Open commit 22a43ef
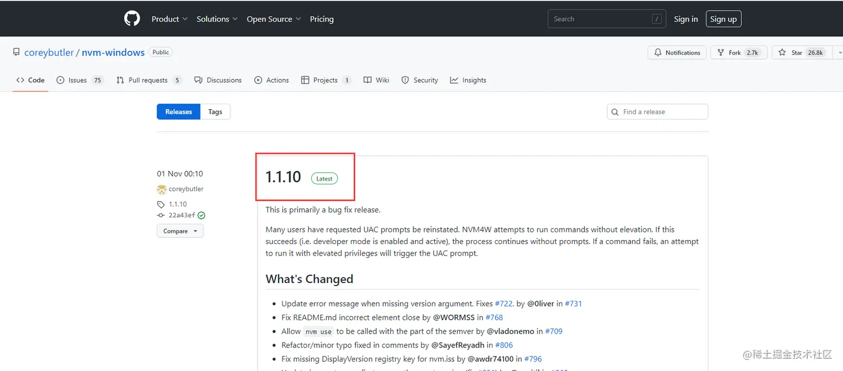 coord(182,216)
